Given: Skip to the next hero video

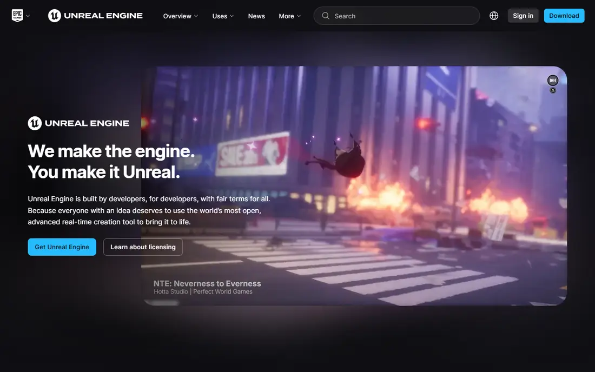Looking at the screenshot, I should [552, 81].
